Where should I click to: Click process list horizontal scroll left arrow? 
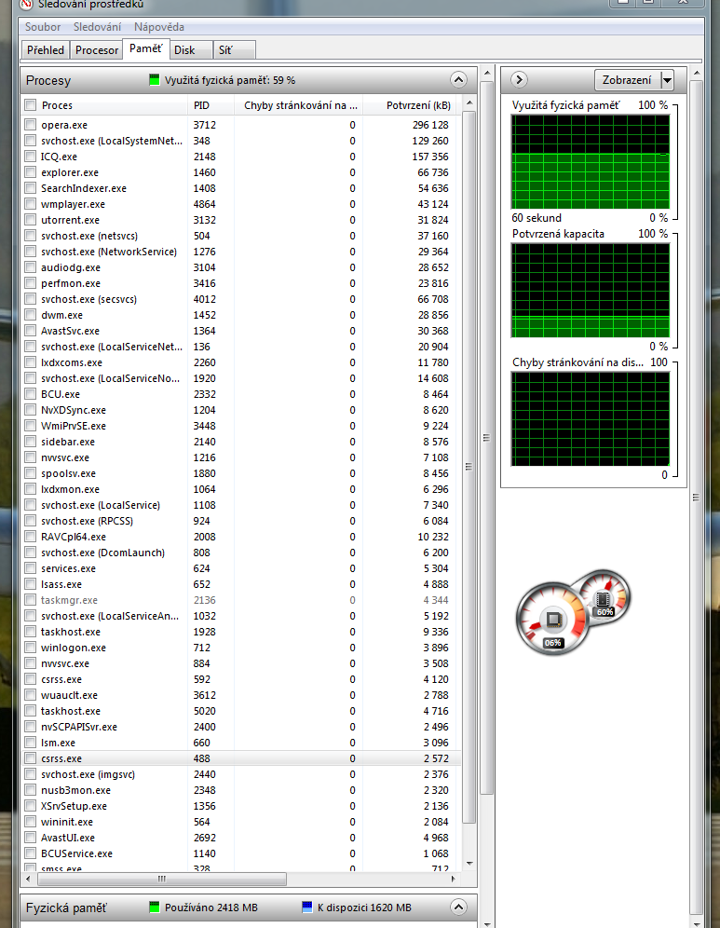coord(28,879)
